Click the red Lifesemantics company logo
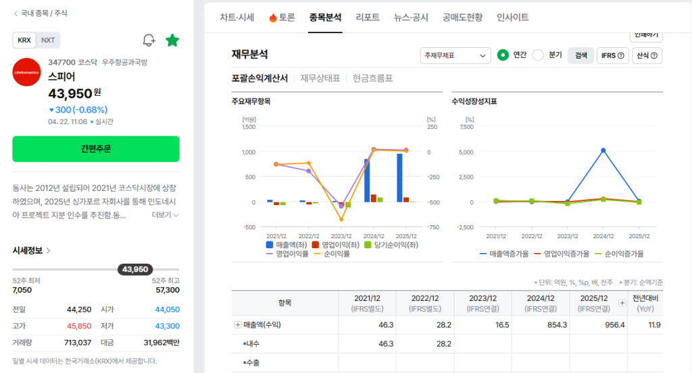 point(26,72)
